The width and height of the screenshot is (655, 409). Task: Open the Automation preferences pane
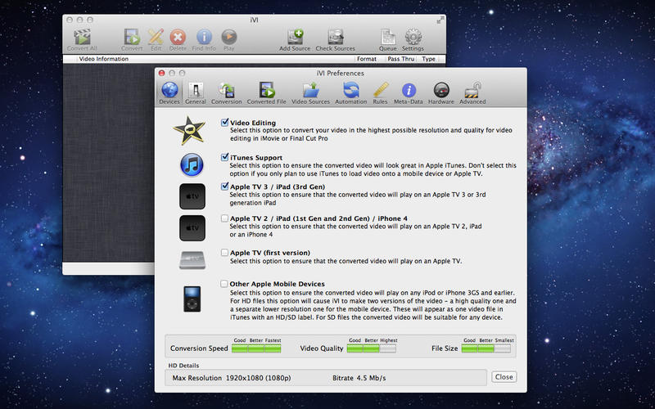350,92
